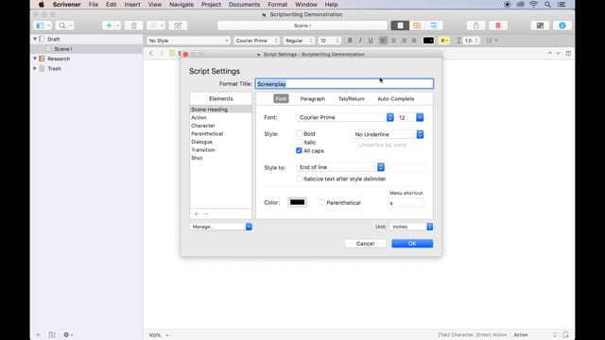
Task: Open the No Underline dropdown
Action: [388, 134]
